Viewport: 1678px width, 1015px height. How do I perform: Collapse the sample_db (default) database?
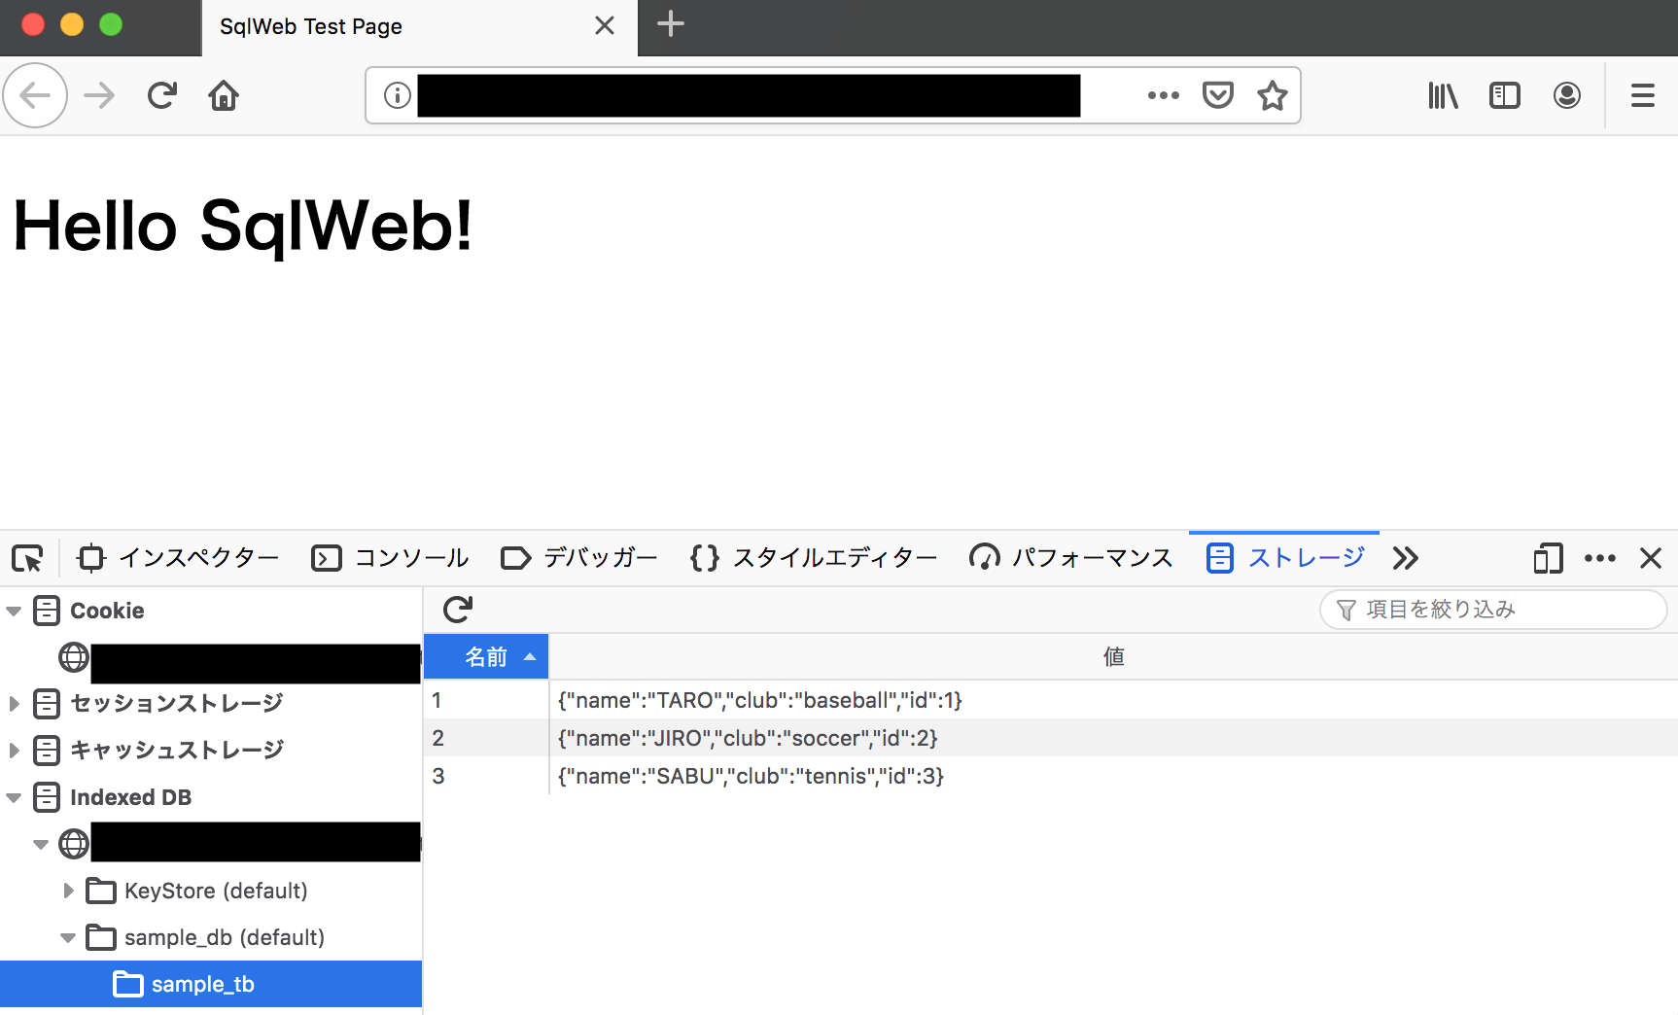click(68, 937)
